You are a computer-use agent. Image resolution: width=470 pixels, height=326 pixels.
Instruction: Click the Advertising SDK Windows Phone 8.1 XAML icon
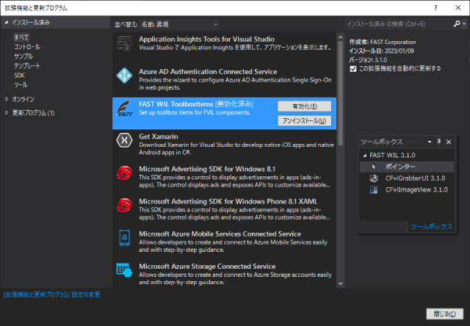pos(124,206)
